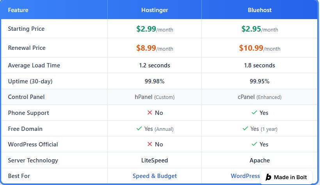Click the Apache server technology cell
The height and width of the screenshot is (185, 320).
coord(260,160)
